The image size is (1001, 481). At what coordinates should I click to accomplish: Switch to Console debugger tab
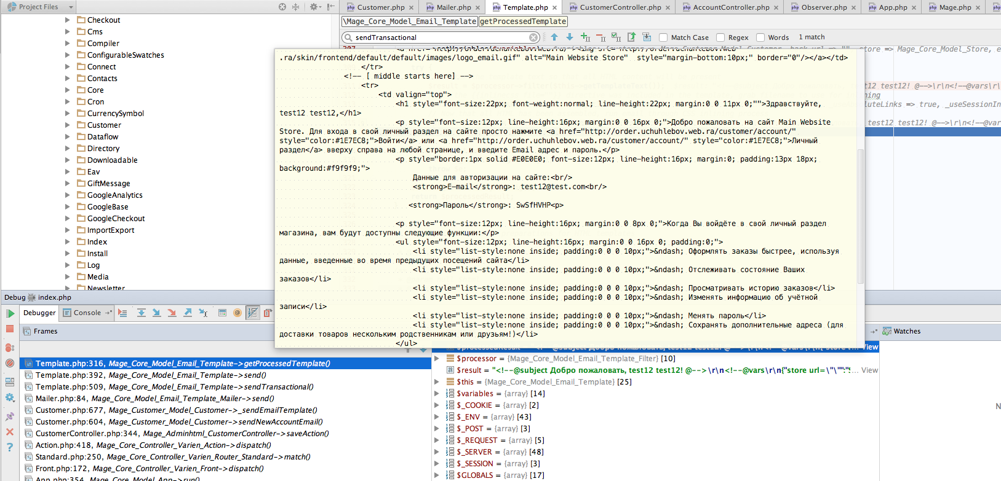pyautogui.click(x=87, y=313)
